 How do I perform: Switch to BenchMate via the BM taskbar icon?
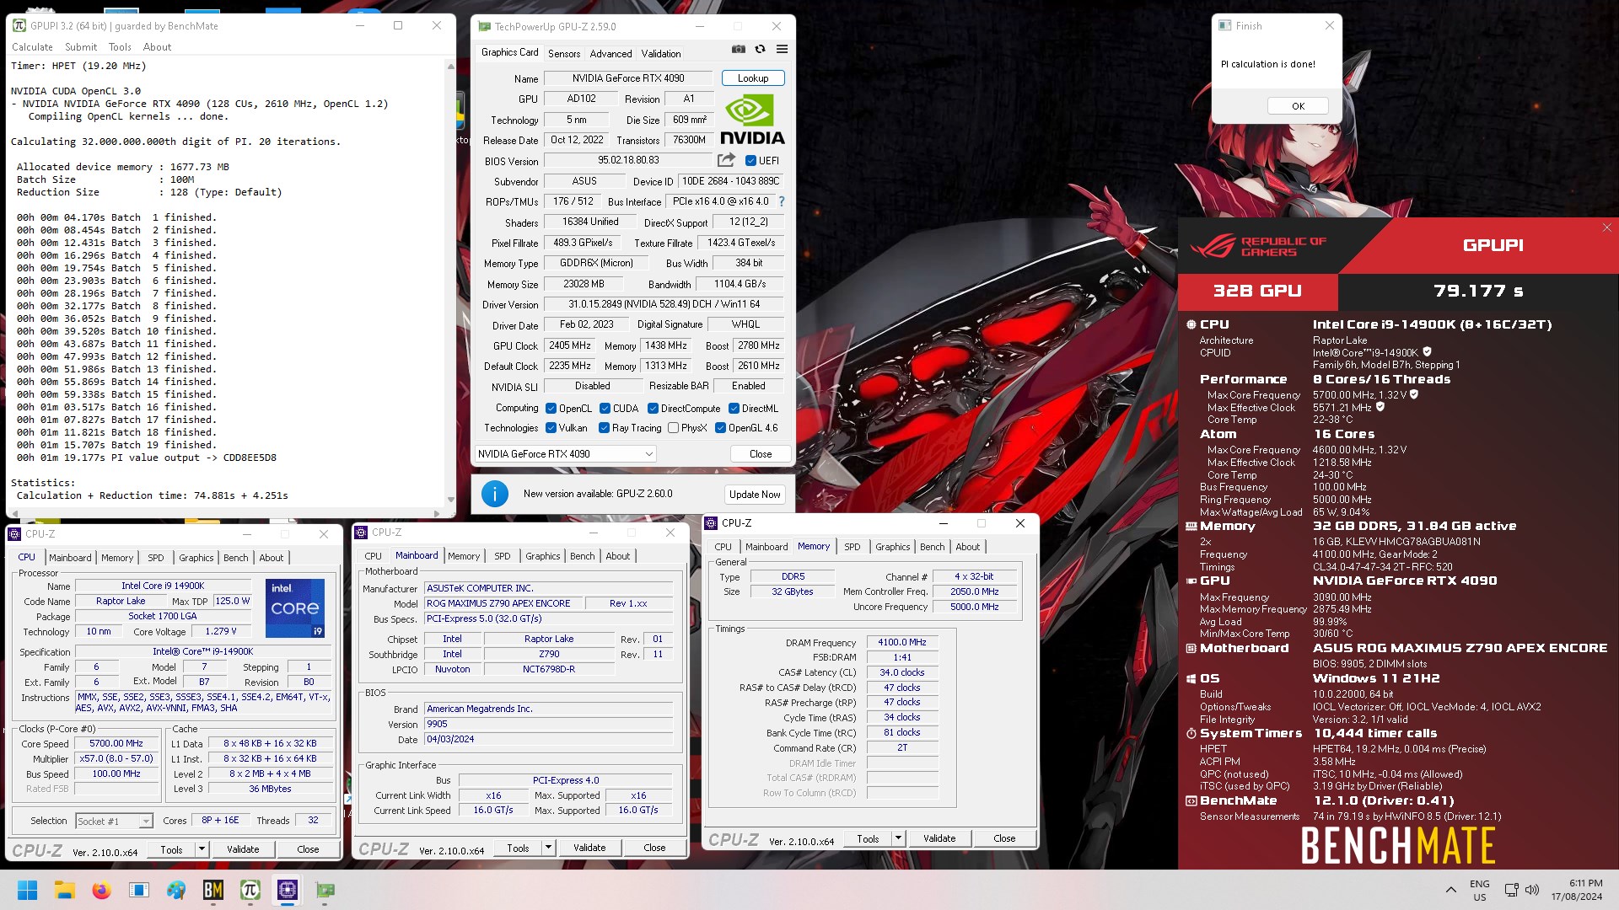click(x=212, y=890)
